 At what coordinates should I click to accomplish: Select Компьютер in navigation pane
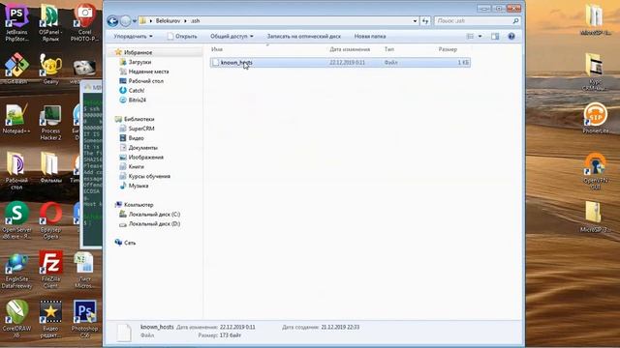point(139,205)
